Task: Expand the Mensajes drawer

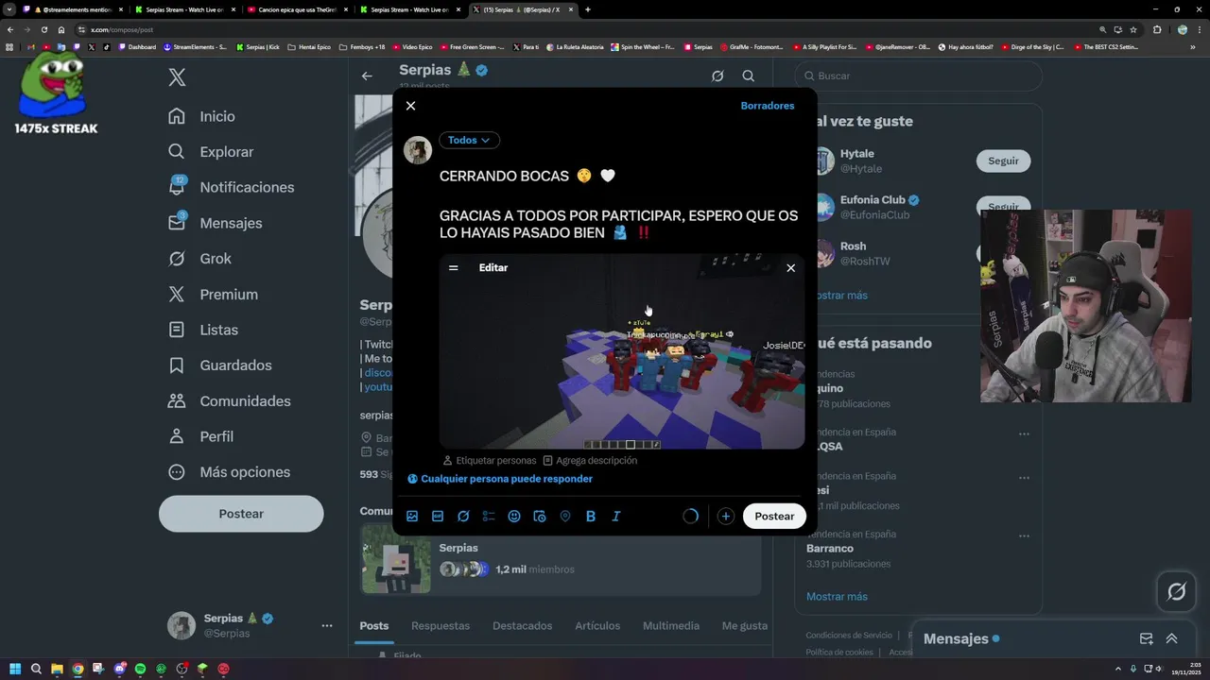Action: [x=1172, y=639]
